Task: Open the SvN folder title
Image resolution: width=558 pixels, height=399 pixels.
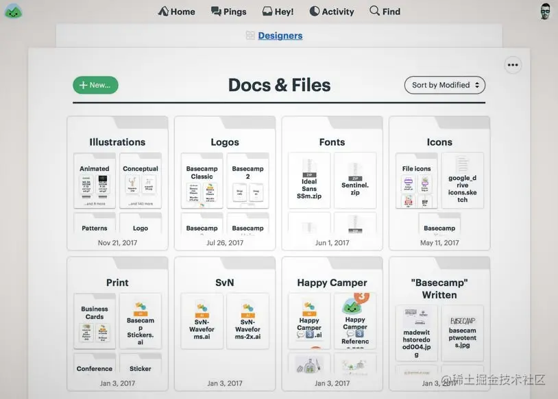Action: tap(225, 283)
